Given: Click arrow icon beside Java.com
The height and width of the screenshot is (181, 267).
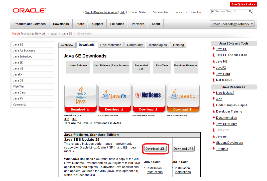Looking at the screenshot, I should coord(214,130).
